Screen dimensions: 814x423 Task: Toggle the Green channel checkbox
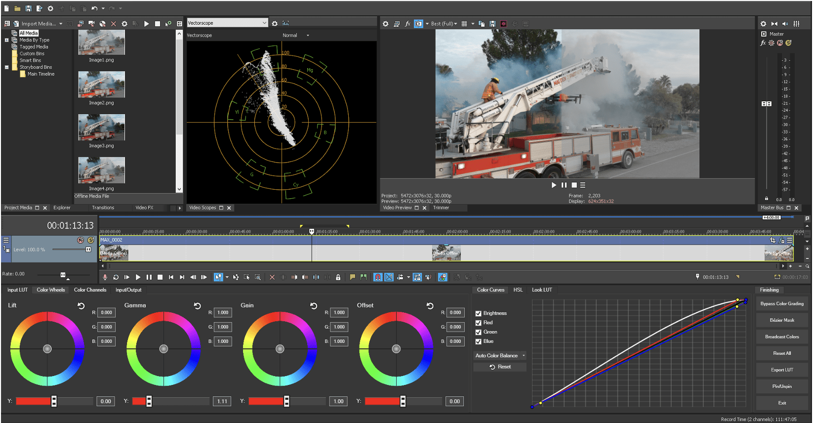478,332
